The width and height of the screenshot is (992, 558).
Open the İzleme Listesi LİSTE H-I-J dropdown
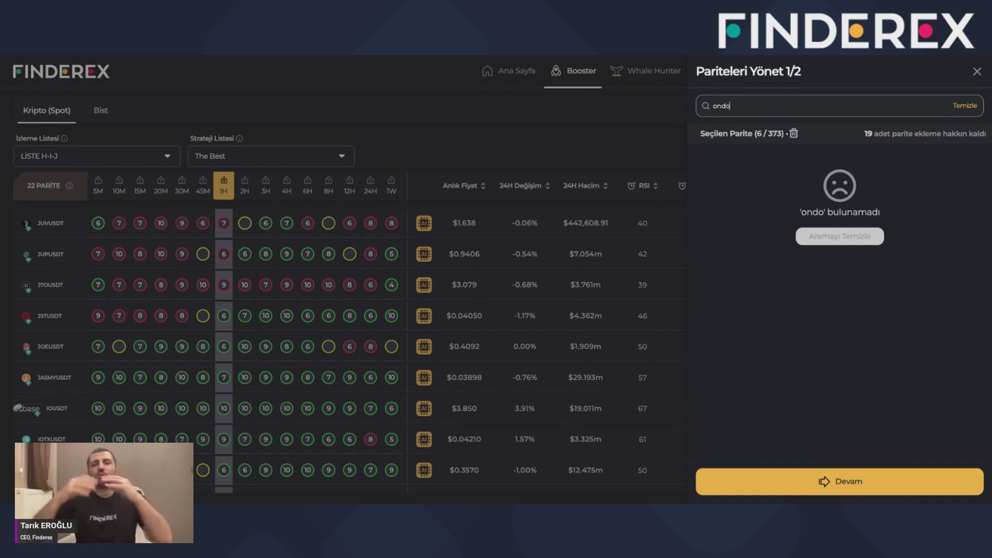click(97, 156)
